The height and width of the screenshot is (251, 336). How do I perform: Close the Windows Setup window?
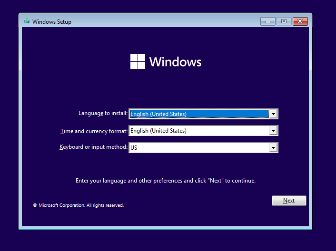coord(300,21)
